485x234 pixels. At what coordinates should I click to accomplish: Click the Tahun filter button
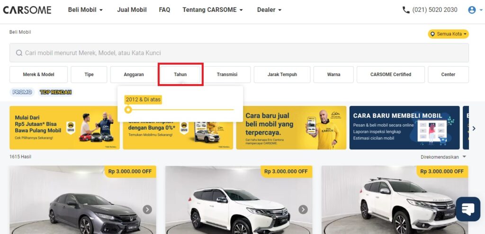(180, 74)
